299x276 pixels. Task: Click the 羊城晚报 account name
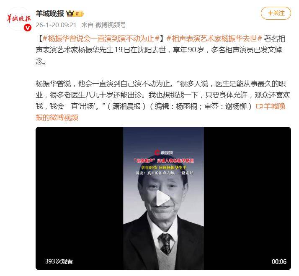pos(50,13)
